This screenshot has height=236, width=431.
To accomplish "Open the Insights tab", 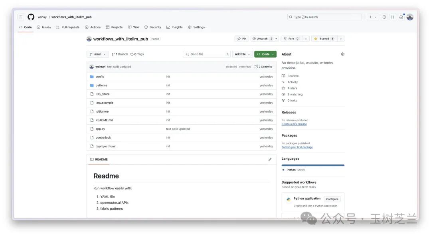I will pos(174,27).
